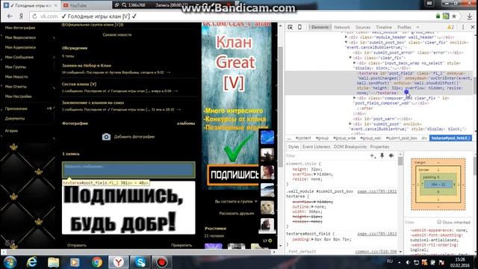The image size is (478, 269).
Task: Expand the submit_post div node
Action: pyautogui.click(x=350, y=124)
